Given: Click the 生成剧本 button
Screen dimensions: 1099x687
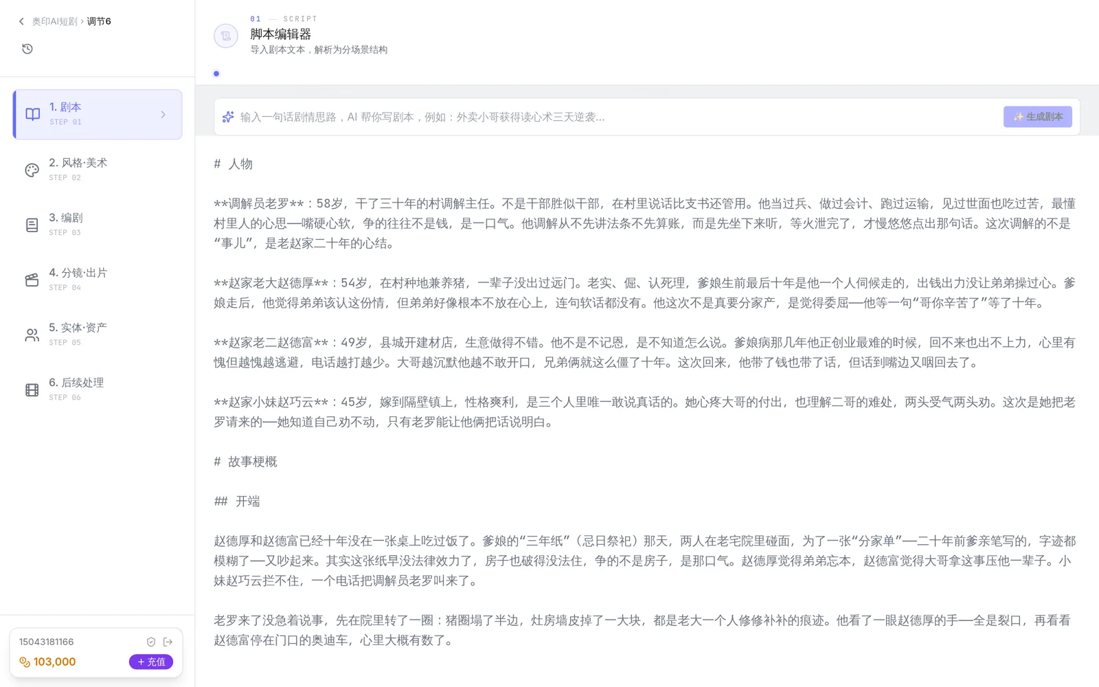Looking at the screenshot, I should [1037, 117].
